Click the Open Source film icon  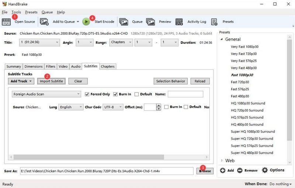coord(6,22)
